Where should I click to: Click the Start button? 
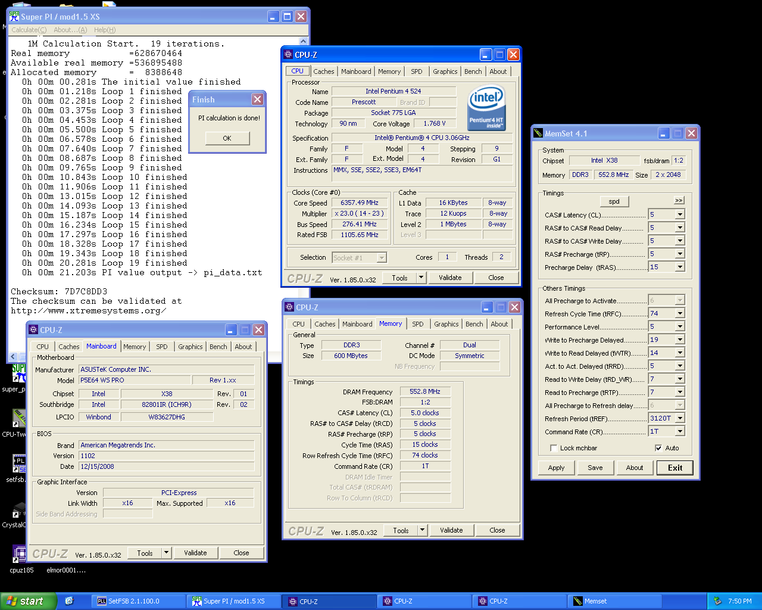(x=29, y=601)
